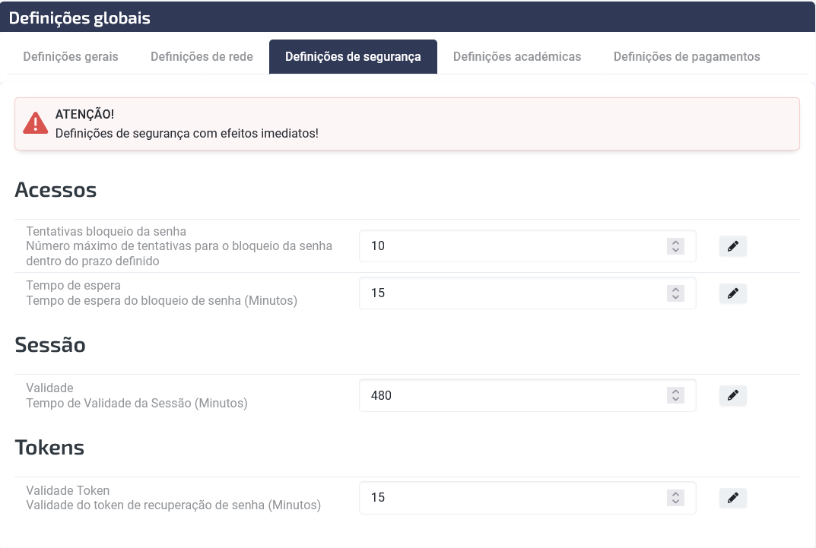Click the Validade Token input field
The image size is (816, 548).
pyautogui.click(x=527, y=498)
